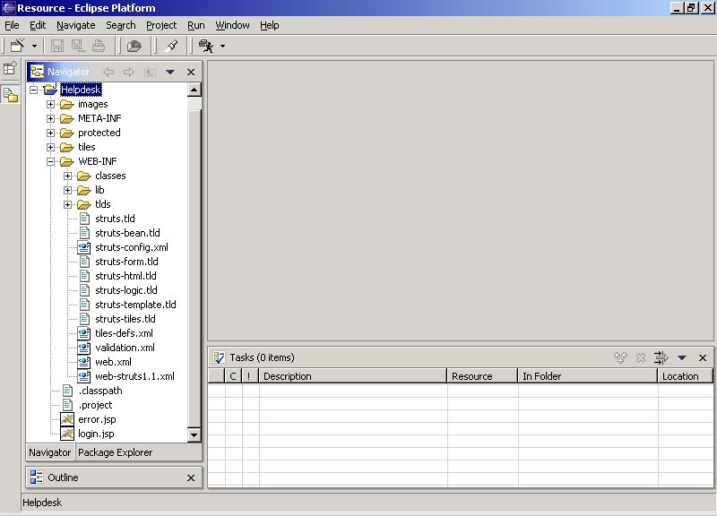Expand the images folder
The height and width of the screenshot is (516, 717).
[51, 104]
